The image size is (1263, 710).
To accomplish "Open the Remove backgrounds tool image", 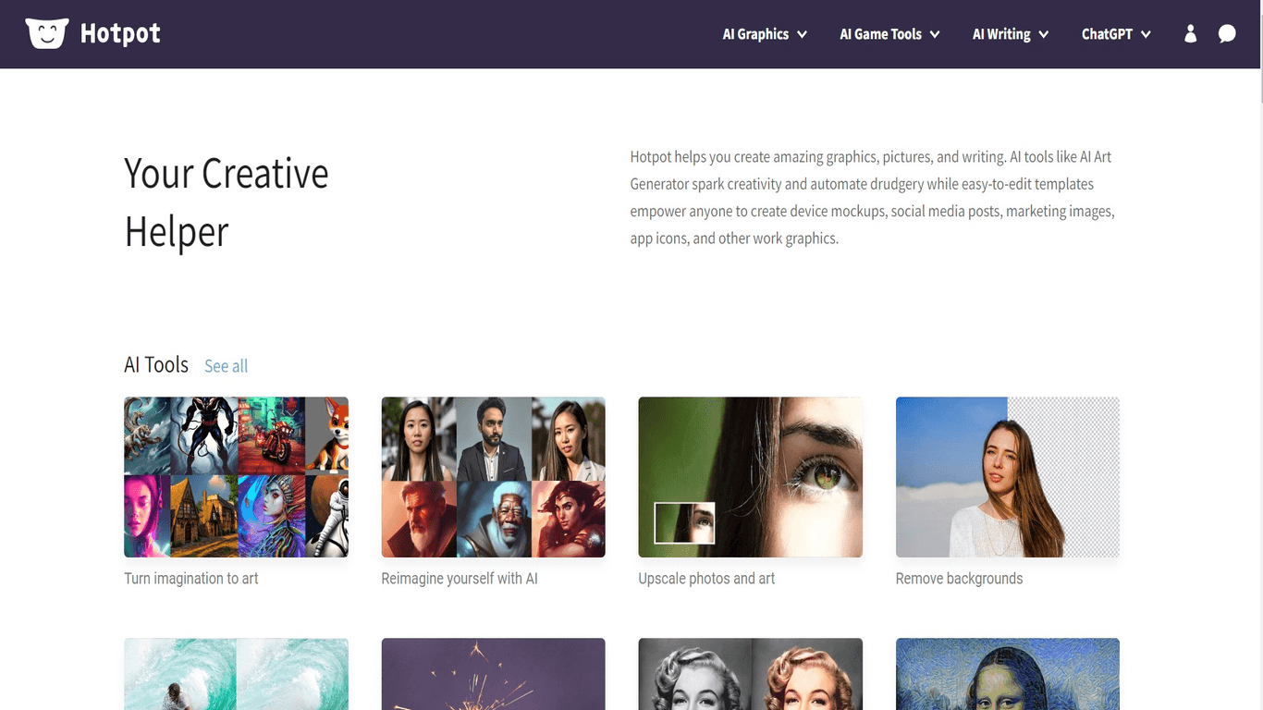I will (1007, 477).
